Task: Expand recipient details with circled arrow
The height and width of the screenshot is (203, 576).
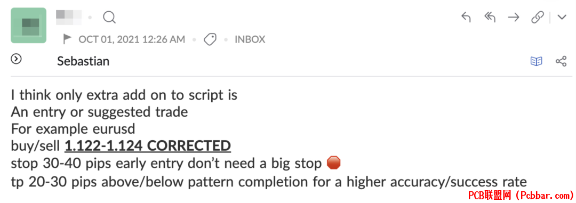Action: 17,59
